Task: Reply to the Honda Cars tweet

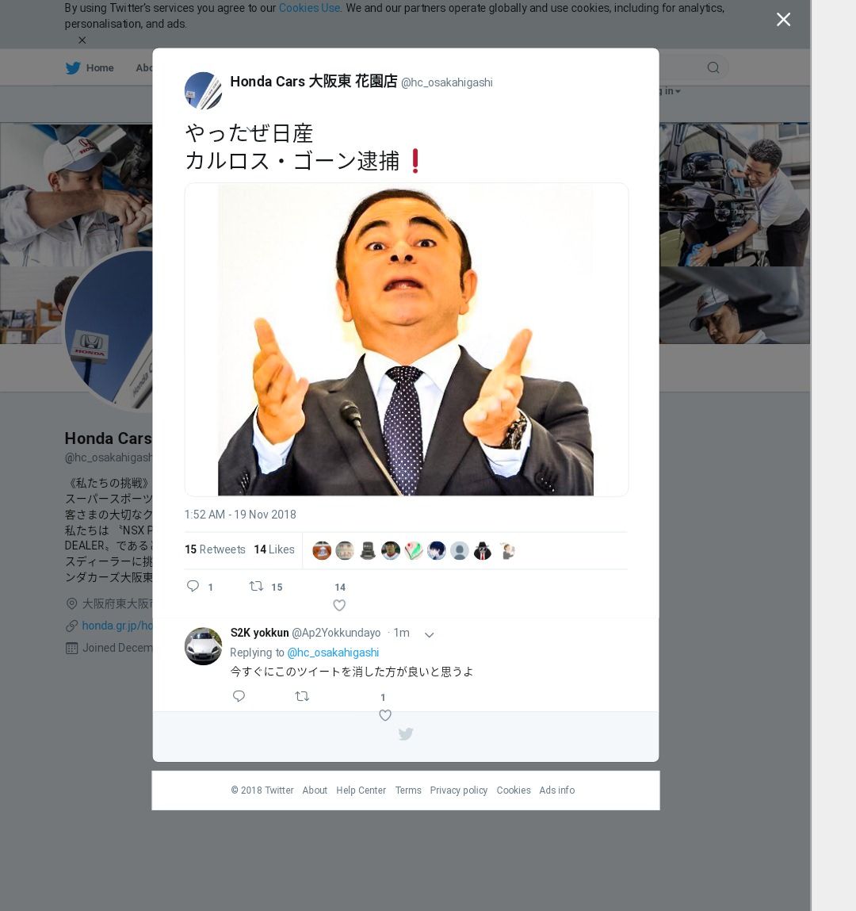Action: pyautogui.click(x=193, y=586)
